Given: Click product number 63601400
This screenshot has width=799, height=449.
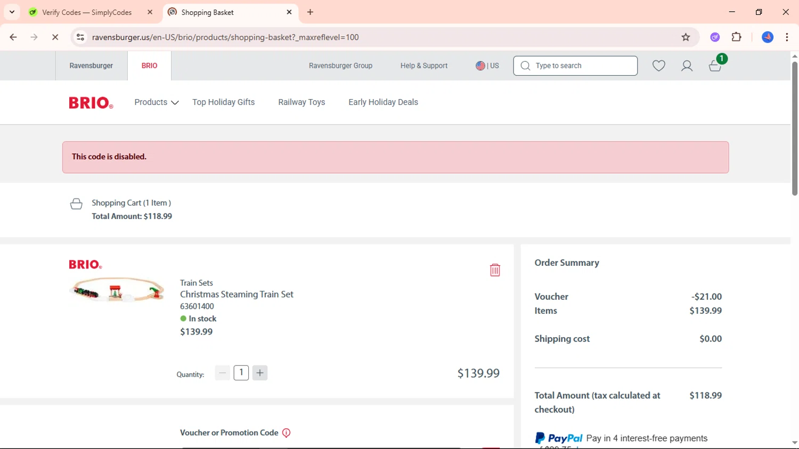Looking at the screenshot, I should [x=197, y=306].
